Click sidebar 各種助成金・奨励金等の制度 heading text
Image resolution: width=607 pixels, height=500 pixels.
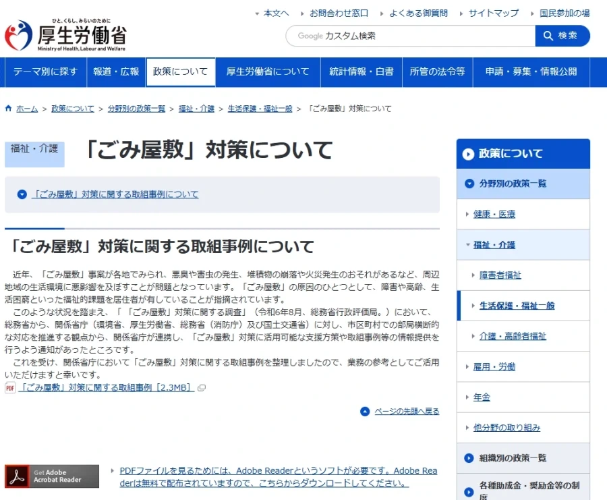point(529,491)
